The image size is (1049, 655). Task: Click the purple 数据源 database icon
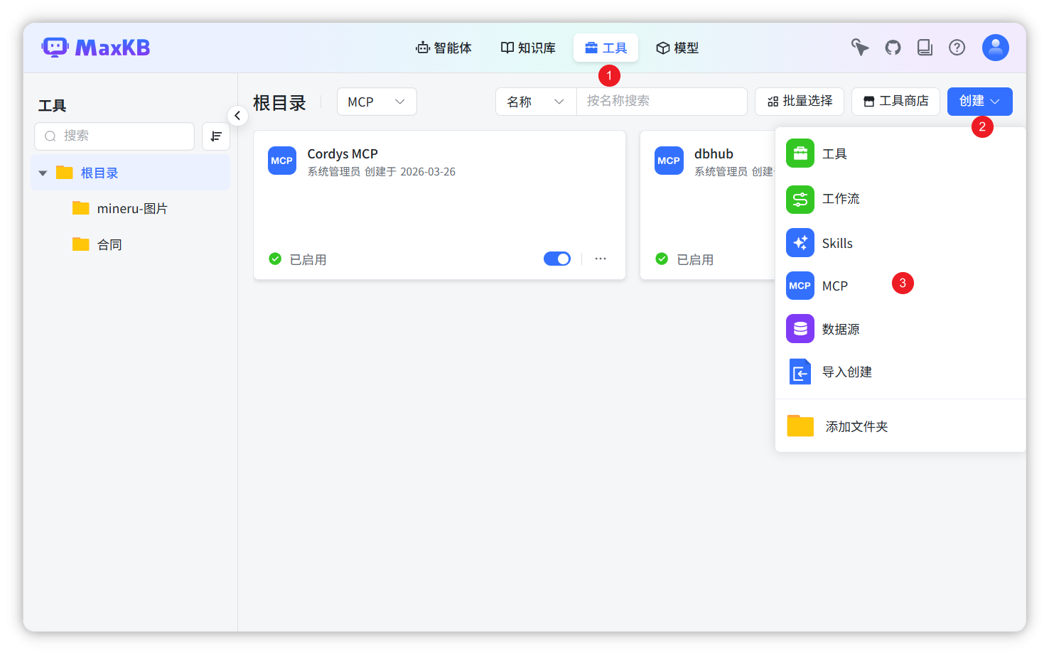tap(800, 329)
